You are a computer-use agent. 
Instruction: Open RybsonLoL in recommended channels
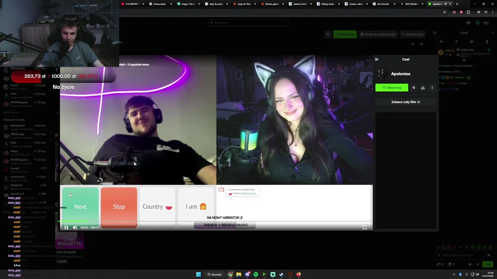24,127
